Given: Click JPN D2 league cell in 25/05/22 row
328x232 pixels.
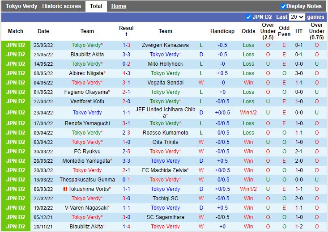Looking at the screenshot, I should coord(16,45).
